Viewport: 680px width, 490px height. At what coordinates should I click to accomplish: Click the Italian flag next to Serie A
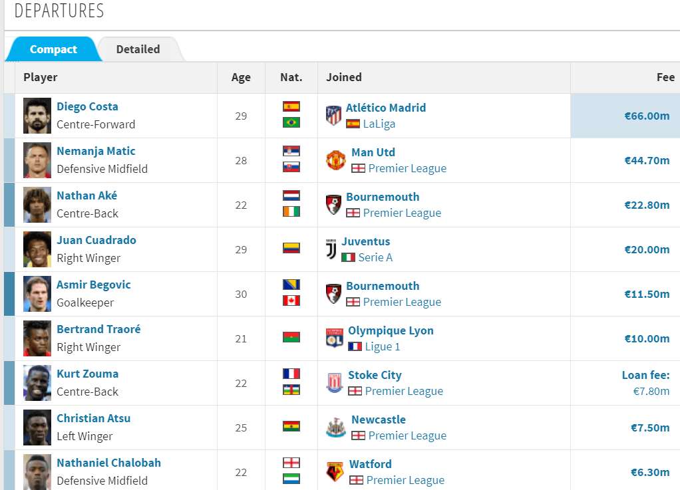click(x=348, y=257)
